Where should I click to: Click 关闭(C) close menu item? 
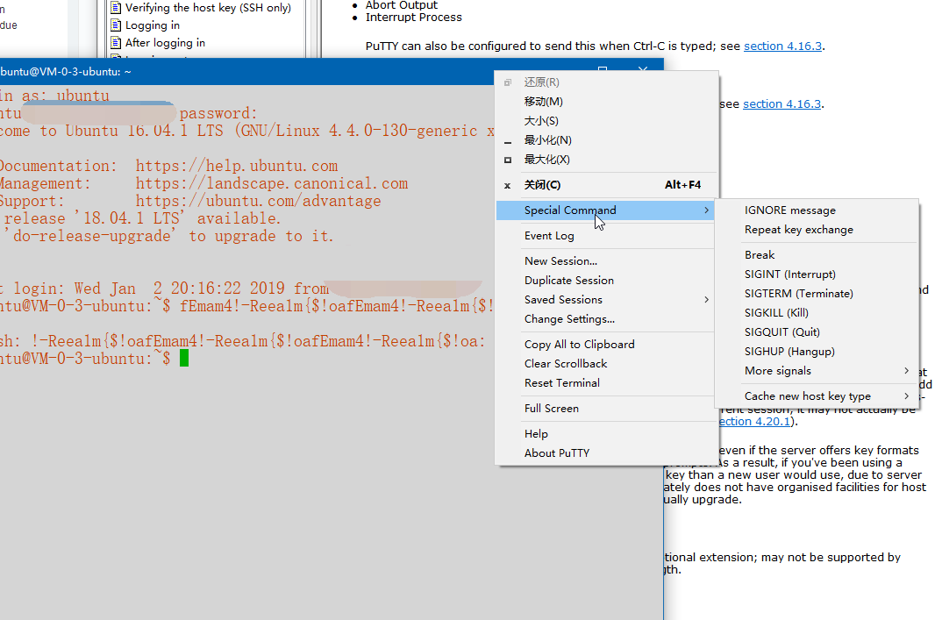coord(605,184)
